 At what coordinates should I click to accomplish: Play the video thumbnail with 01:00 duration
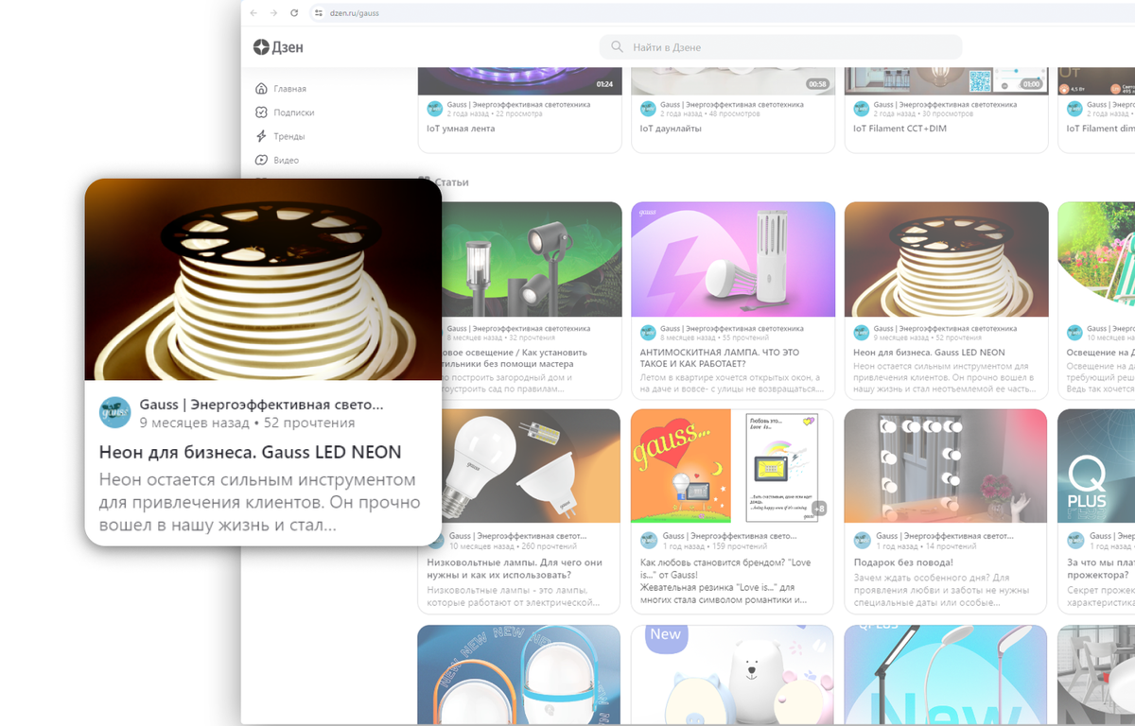coord(946,80)
